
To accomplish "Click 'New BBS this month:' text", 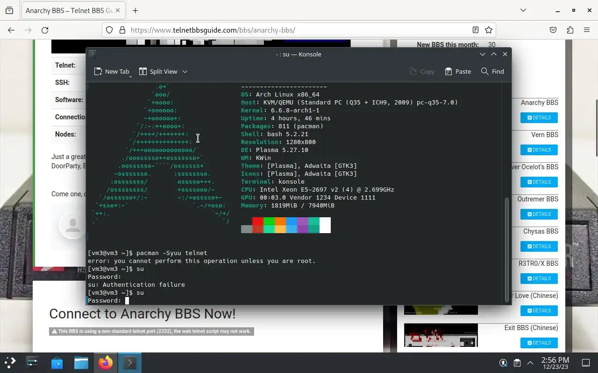I will tap(448, 45).
